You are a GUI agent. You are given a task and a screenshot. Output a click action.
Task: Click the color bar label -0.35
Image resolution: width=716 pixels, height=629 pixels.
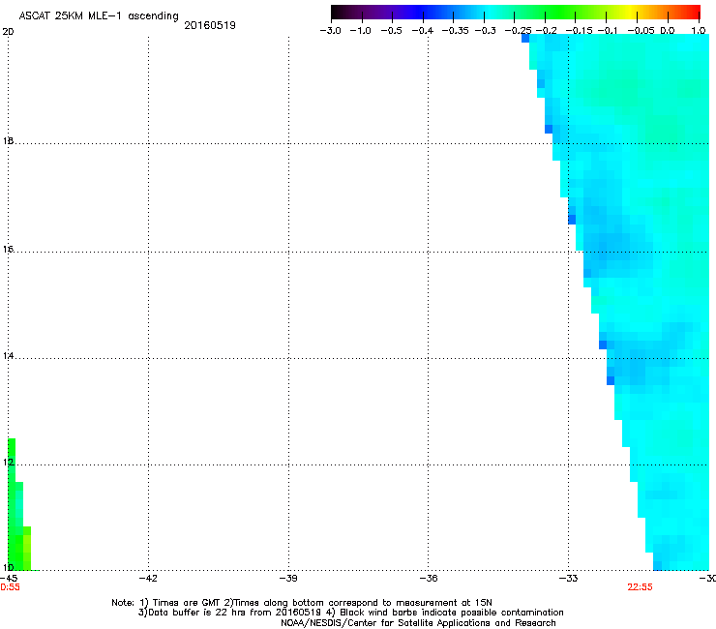click(456, 31)
